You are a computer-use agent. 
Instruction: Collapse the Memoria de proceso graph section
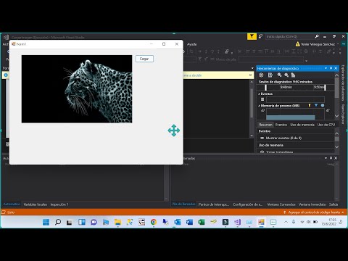click(x=259, y=106)
